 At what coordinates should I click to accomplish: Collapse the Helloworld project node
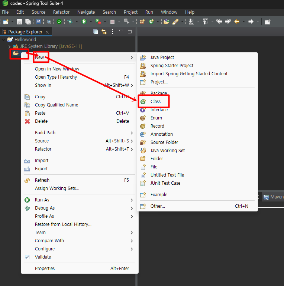tap(3, 40)
